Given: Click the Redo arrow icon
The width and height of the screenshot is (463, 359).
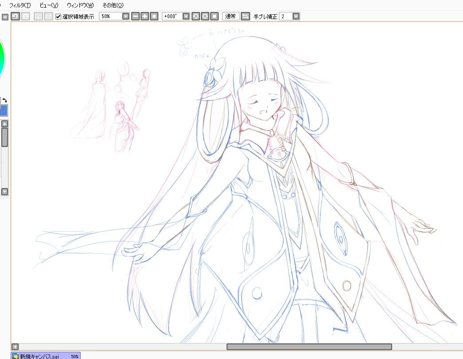Looking at the screenshot, I should [x=26, y=16].
